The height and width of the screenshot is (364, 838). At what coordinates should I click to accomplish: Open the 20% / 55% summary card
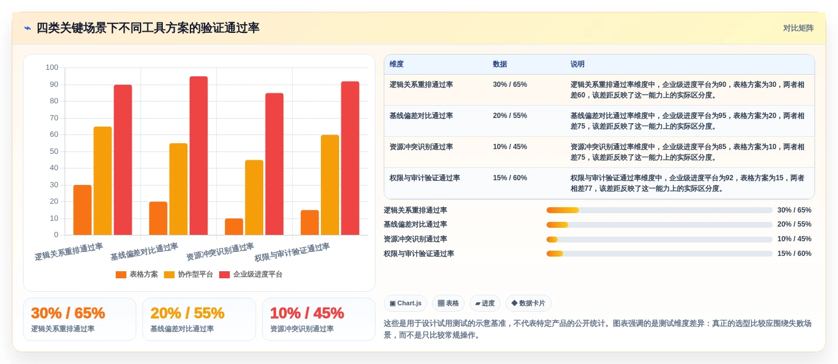pyautogui.click(x=199, y=319)
